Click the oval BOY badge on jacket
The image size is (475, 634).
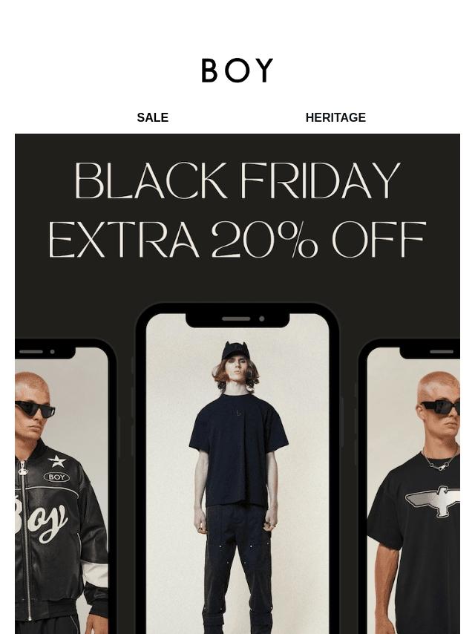[56, 477]
